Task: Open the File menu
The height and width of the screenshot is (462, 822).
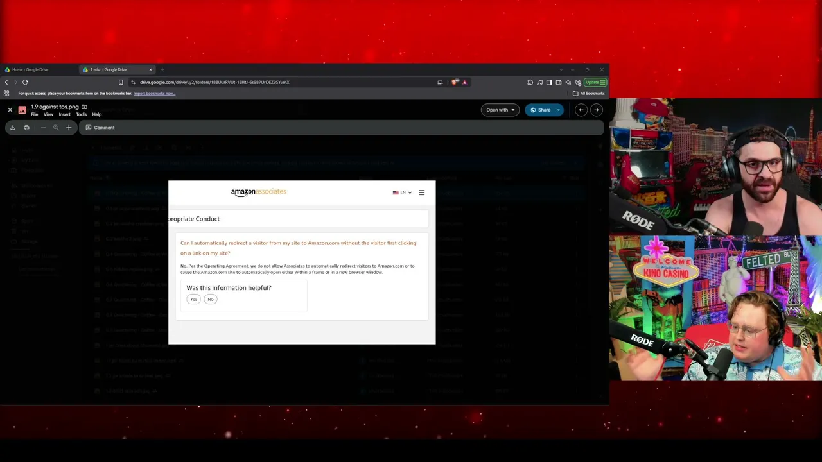Action: point(35,115)
